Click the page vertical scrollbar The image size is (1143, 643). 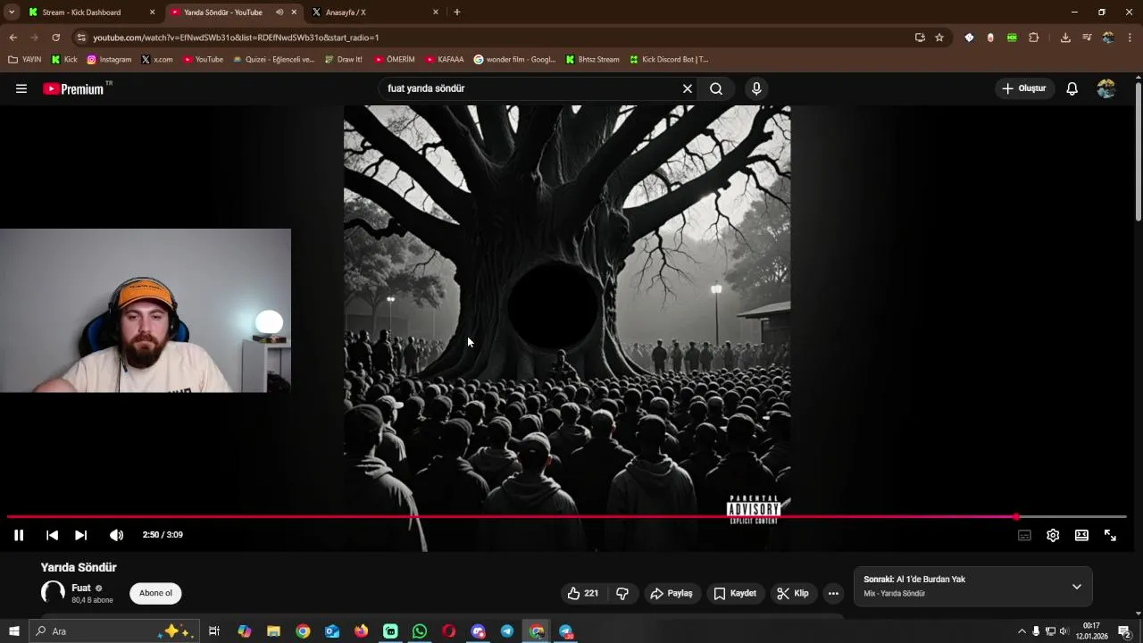coord(1138,151)
